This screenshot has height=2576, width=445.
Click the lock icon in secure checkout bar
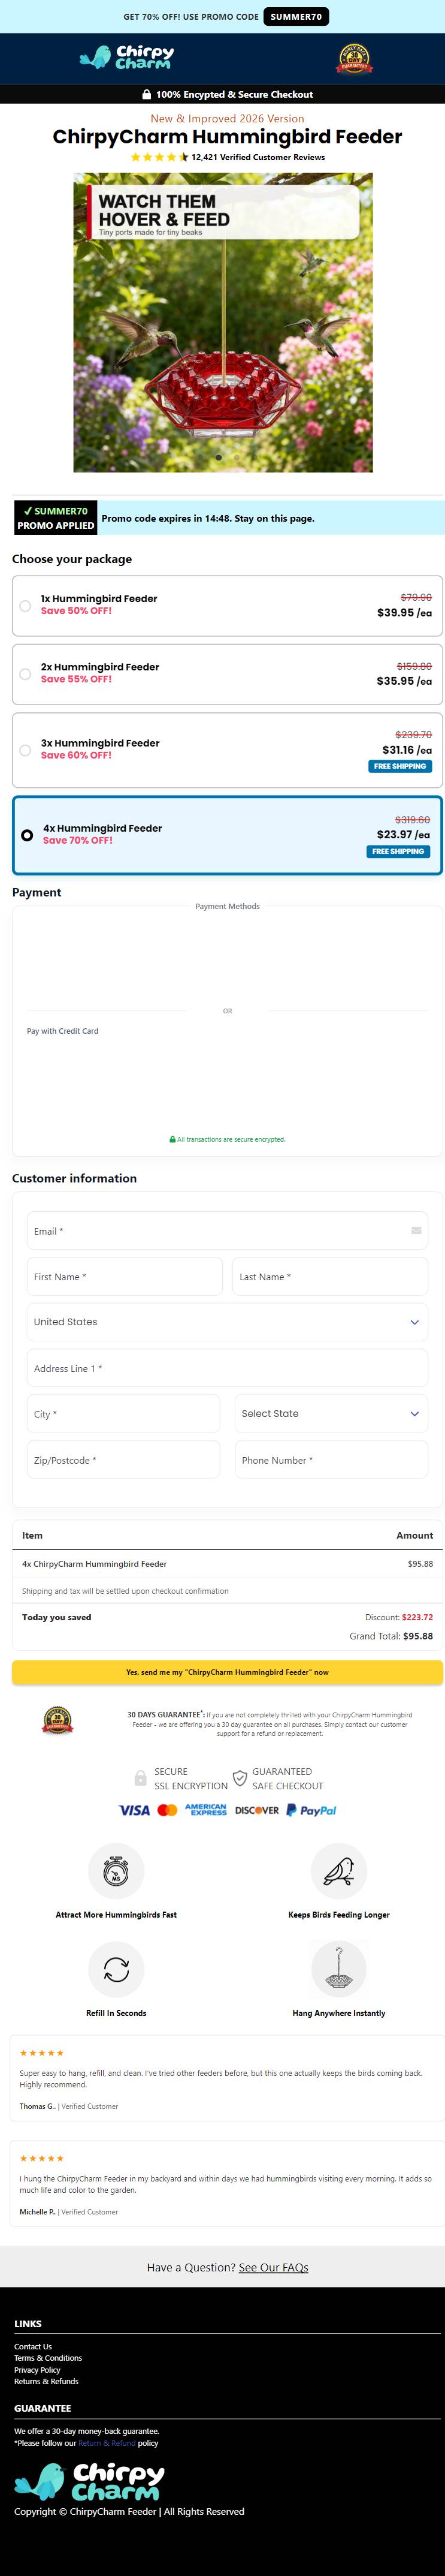click(147, 94)
